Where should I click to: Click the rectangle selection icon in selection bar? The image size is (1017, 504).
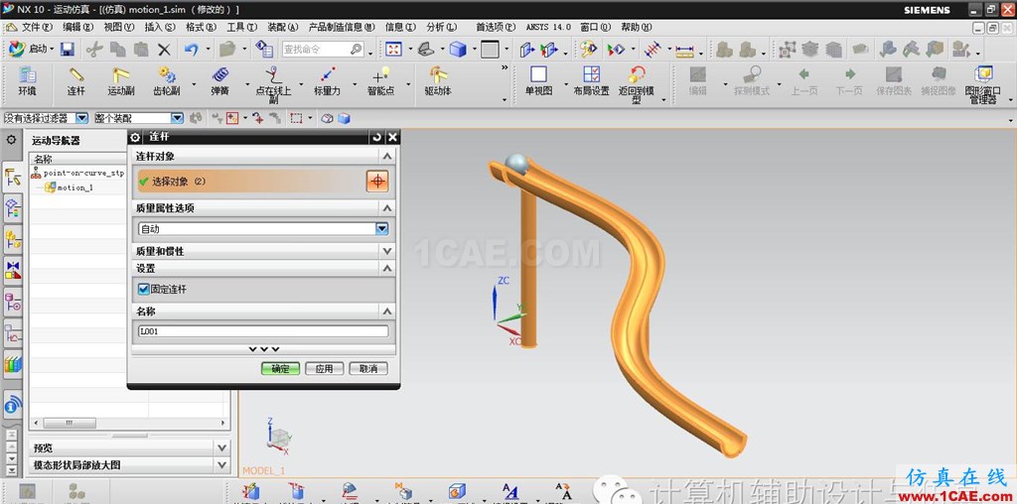pos(296,118)
